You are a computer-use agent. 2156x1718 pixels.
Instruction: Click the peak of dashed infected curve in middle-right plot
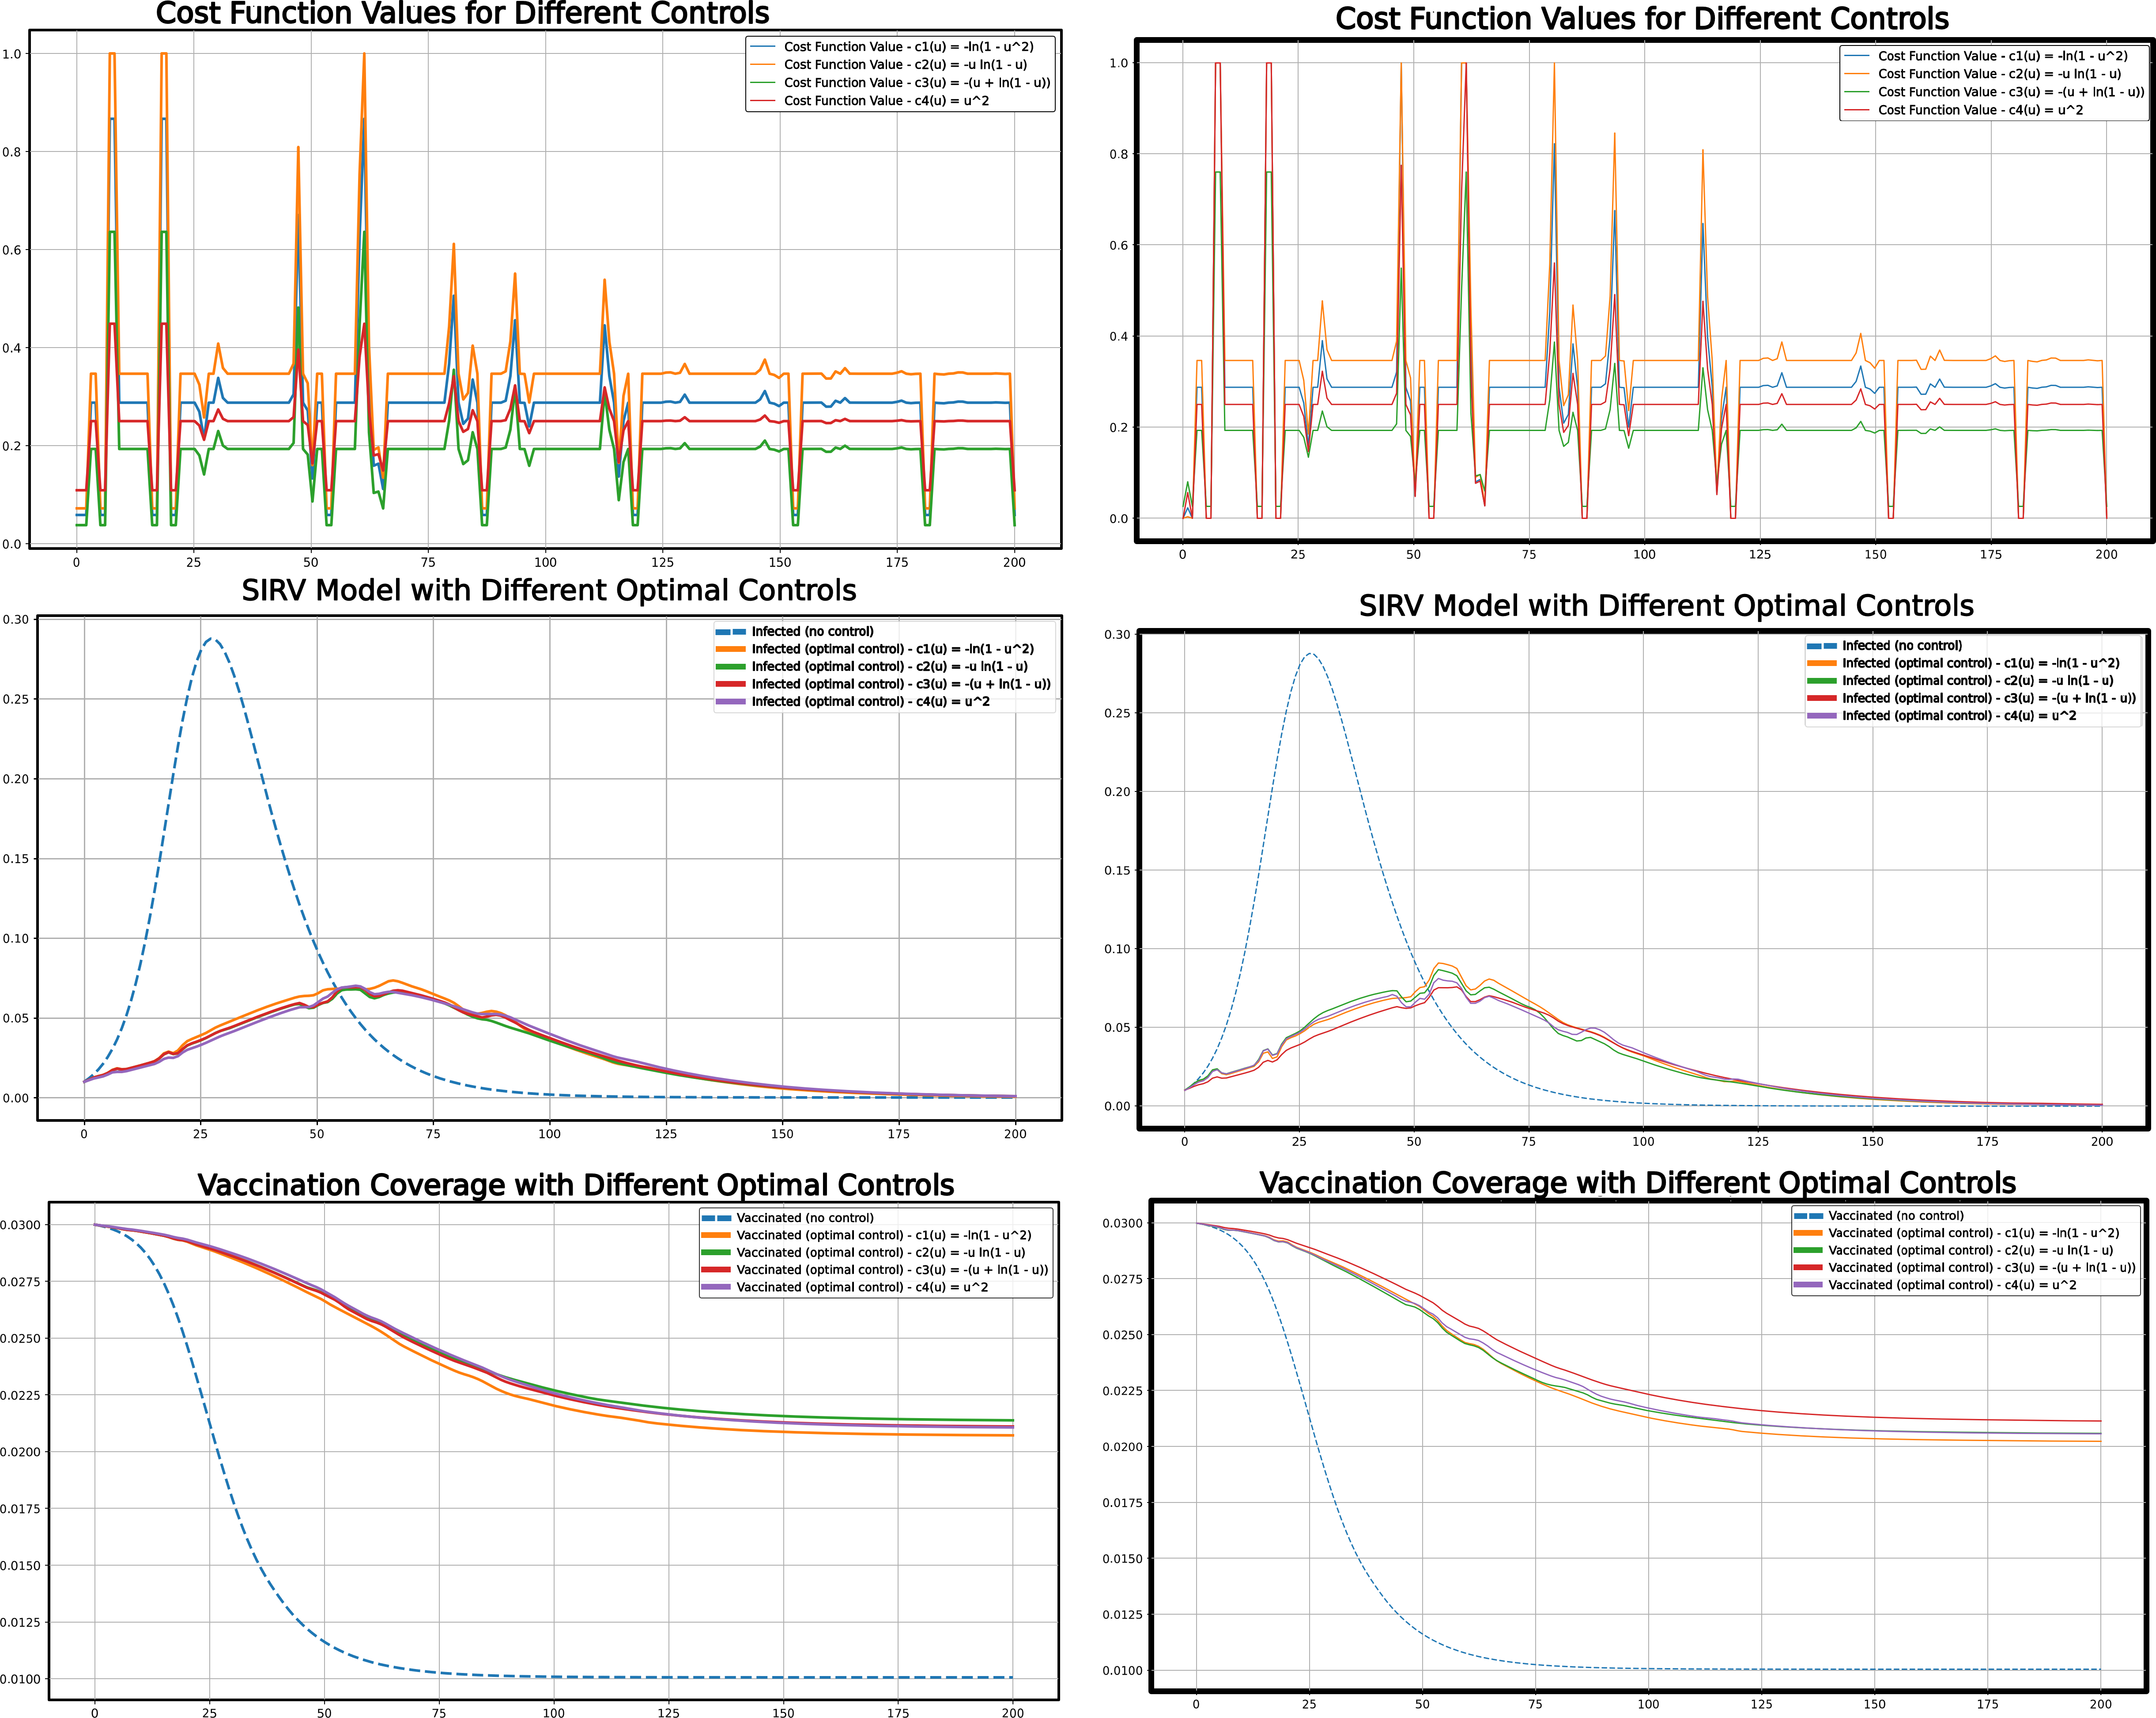coord(1310,654)
